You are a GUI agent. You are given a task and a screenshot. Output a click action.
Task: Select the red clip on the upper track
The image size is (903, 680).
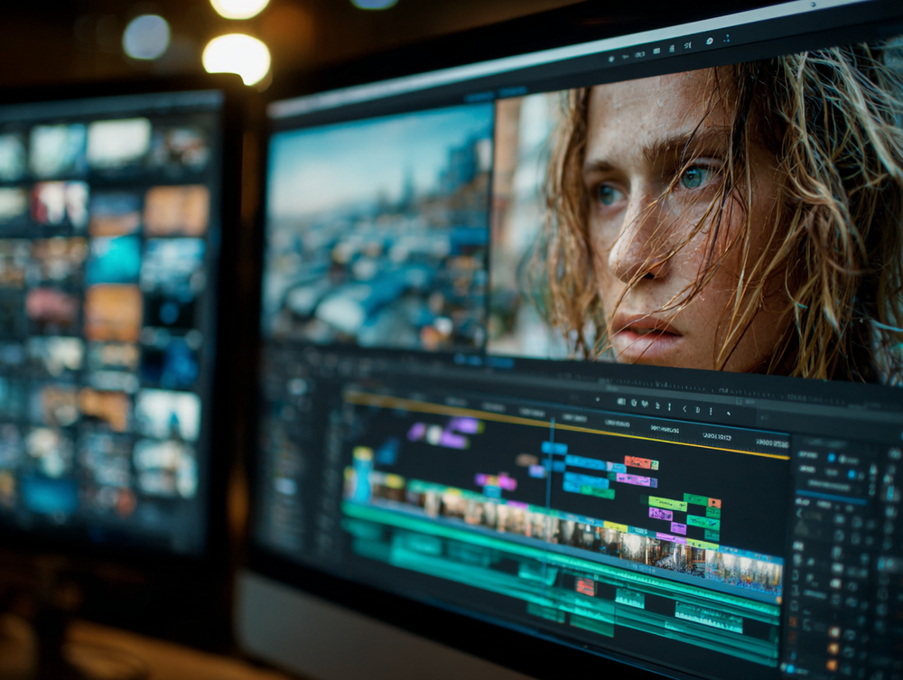coord(638,462)
